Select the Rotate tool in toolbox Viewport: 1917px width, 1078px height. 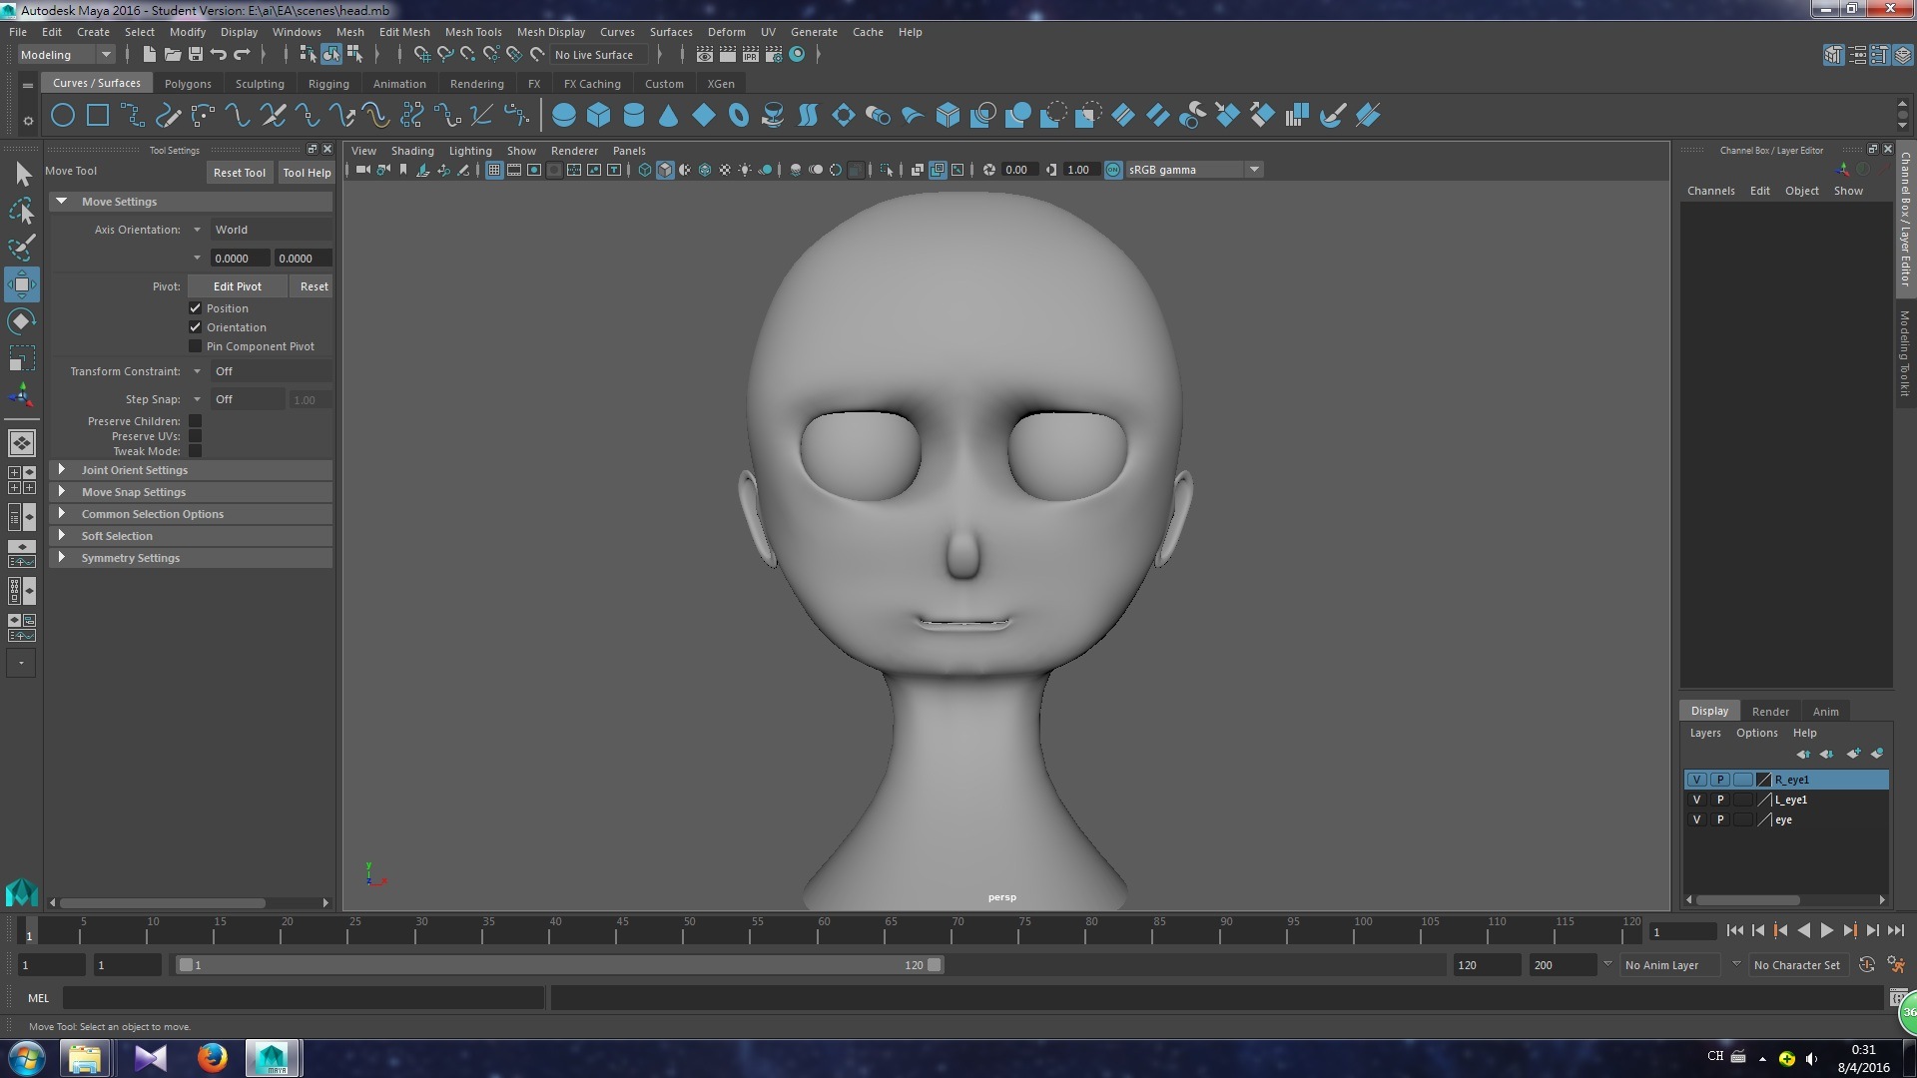(x=21, y=321)
